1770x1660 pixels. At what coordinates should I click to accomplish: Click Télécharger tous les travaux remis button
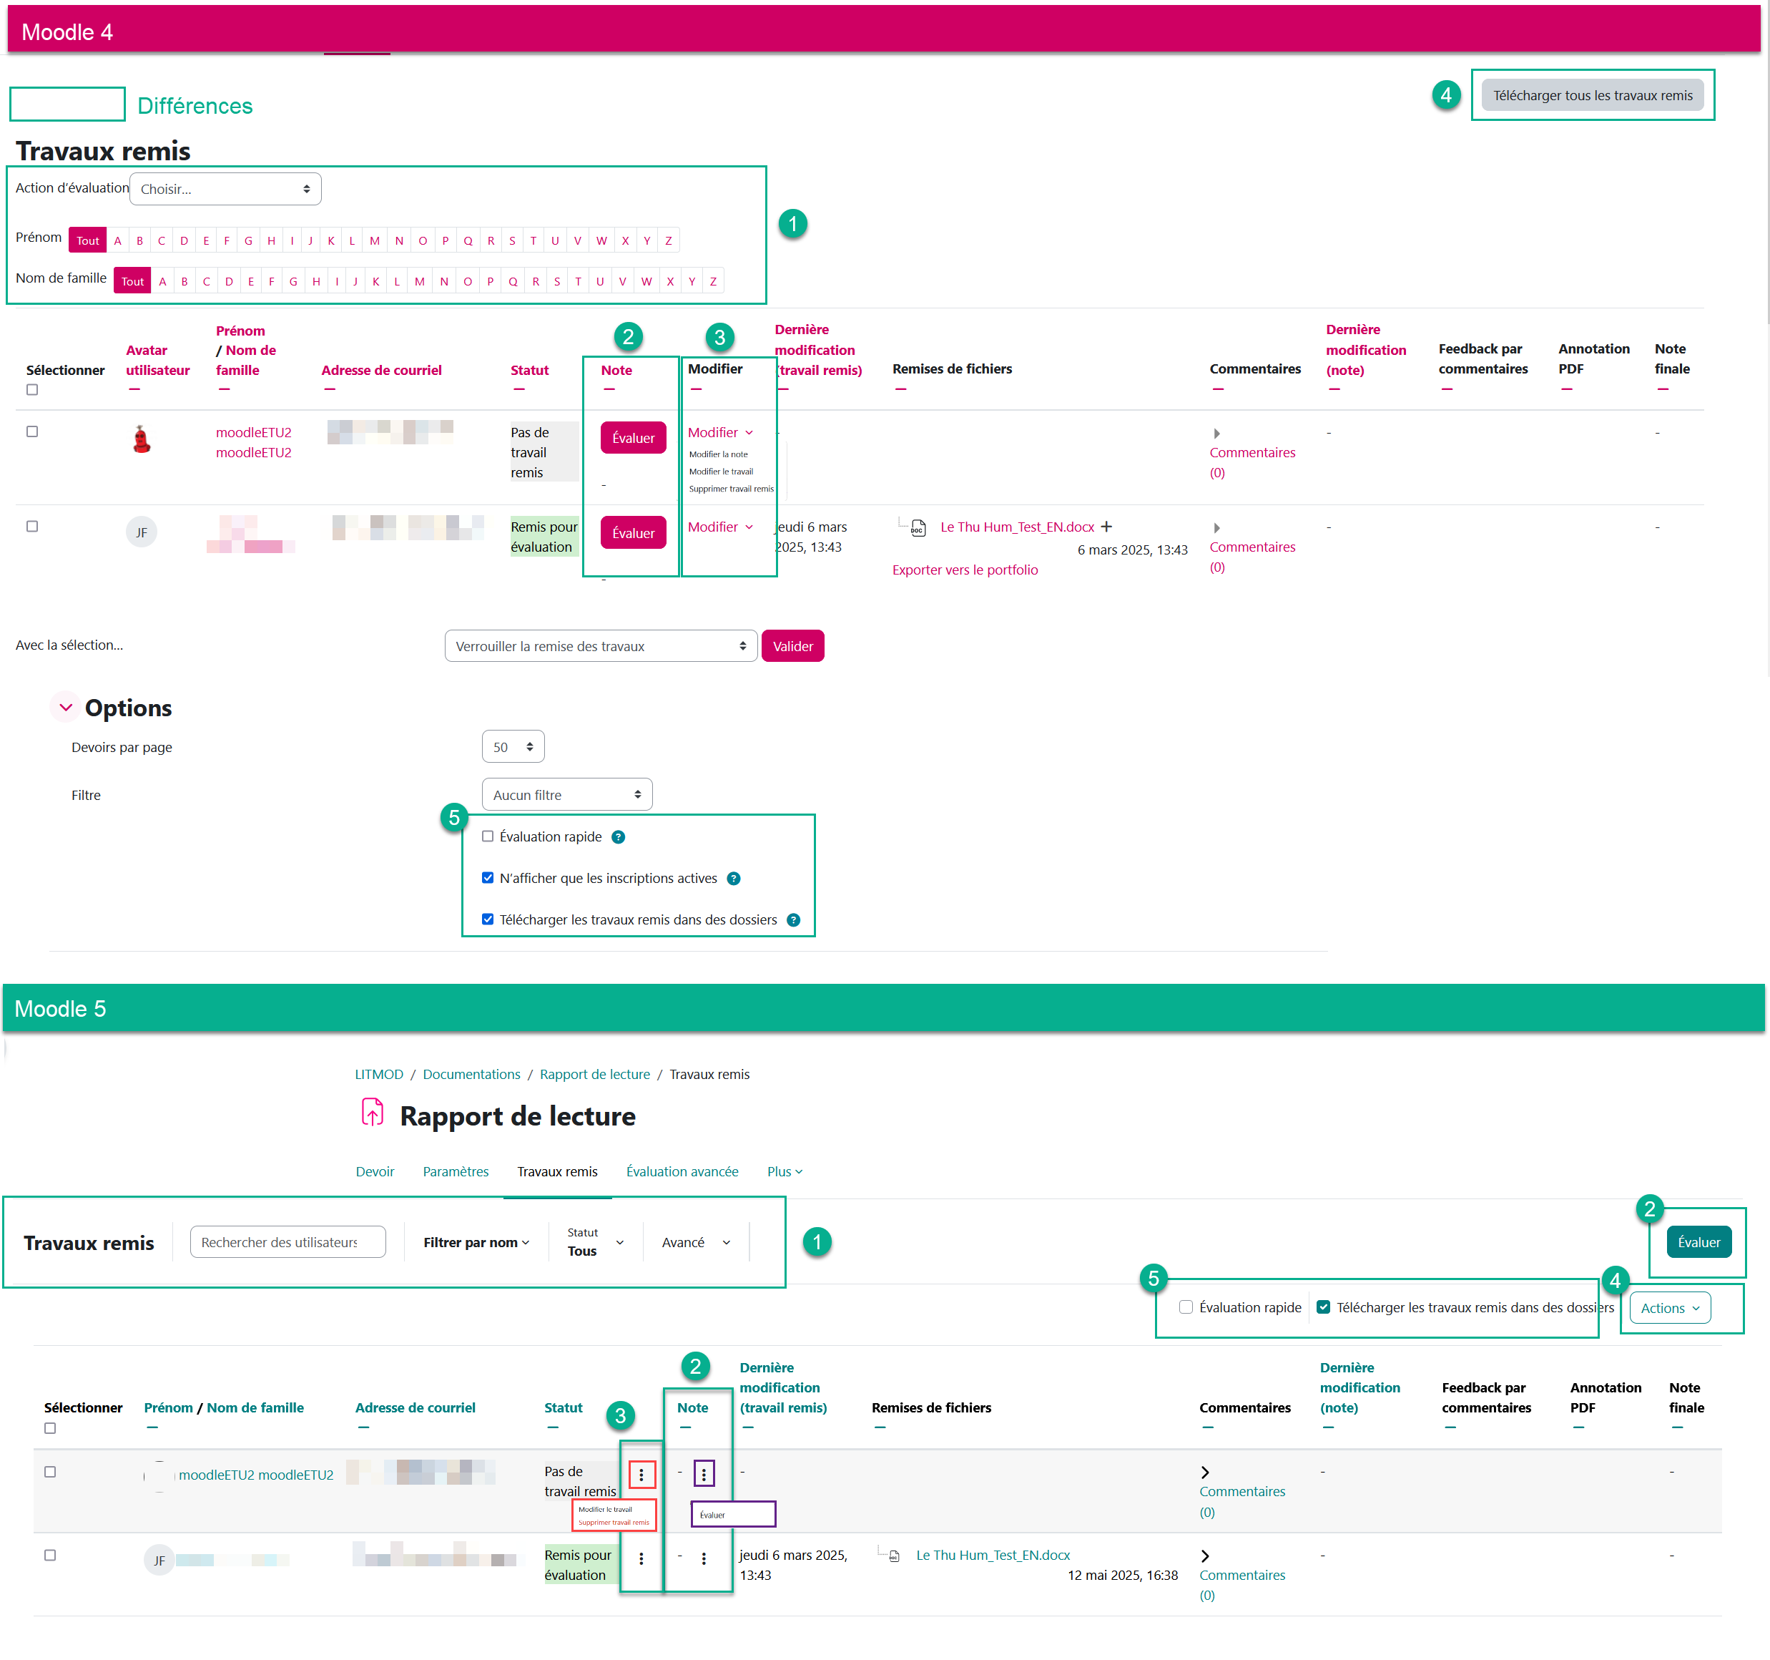click(x=1592, y=95)
